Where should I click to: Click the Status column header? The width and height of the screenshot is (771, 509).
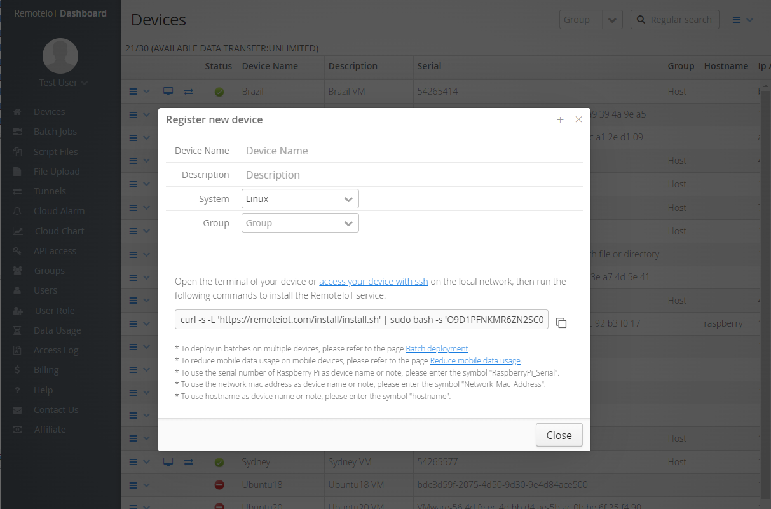[219, 66]
